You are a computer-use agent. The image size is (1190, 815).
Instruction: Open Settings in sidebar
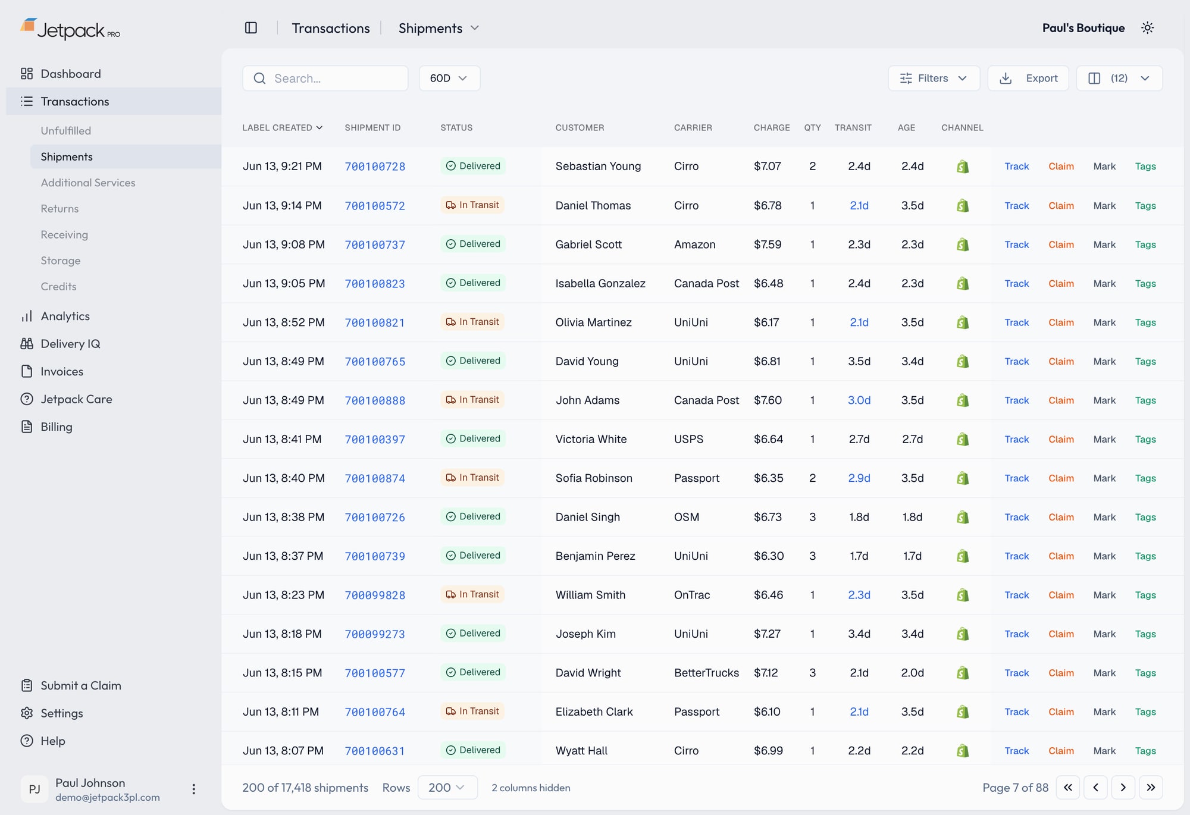(x=61, y=713)
